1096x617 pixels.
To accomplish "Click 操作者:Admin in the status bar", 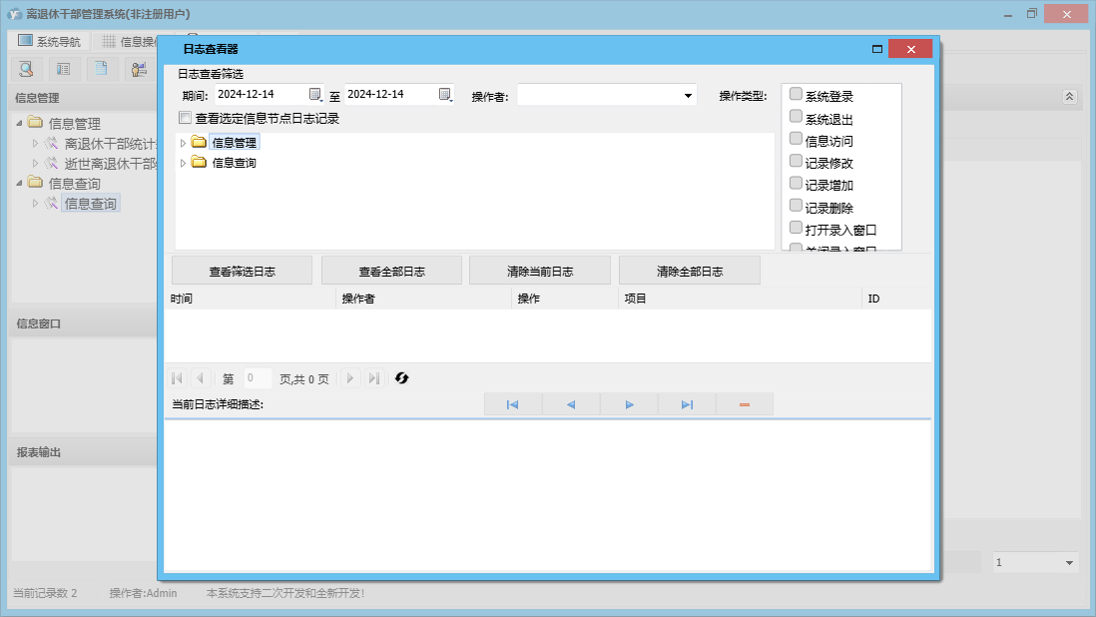I will (144, 593).
